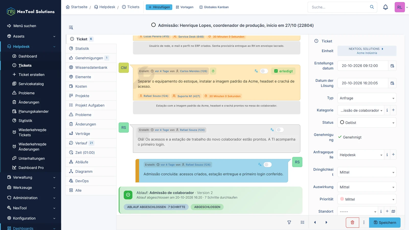Click the Hinzufügen button

[159, 7]
